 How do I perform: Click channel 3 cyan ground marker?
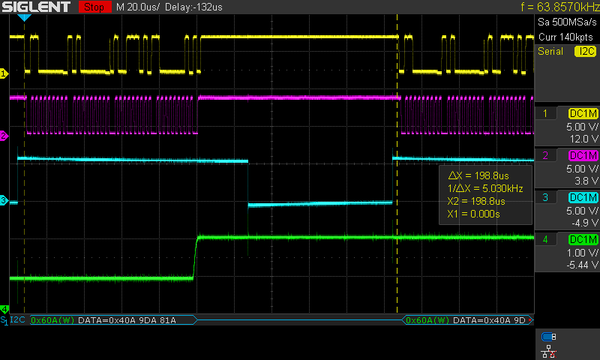point(4,199)
